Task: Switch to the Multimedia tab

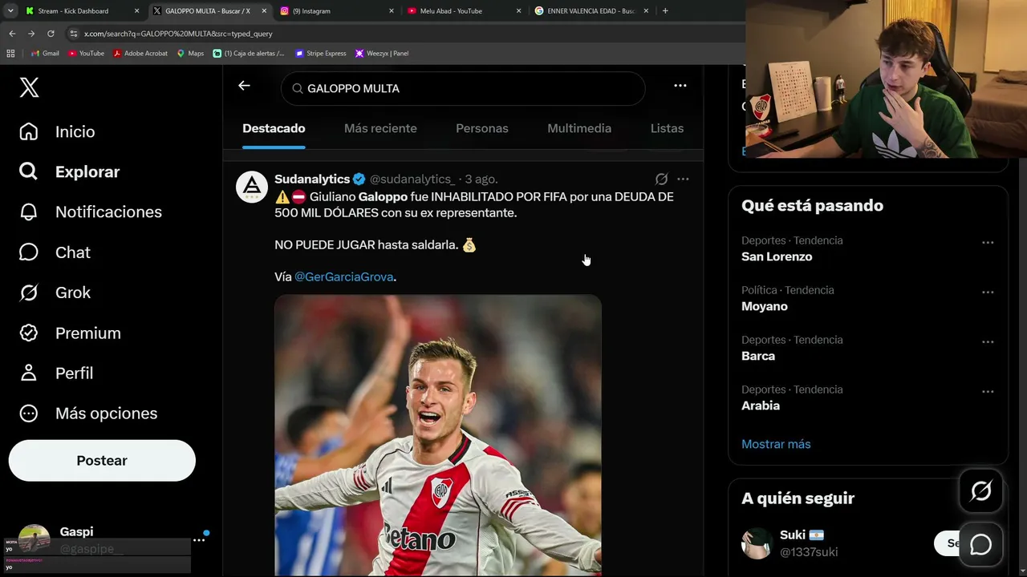Action: click(579, 128)
